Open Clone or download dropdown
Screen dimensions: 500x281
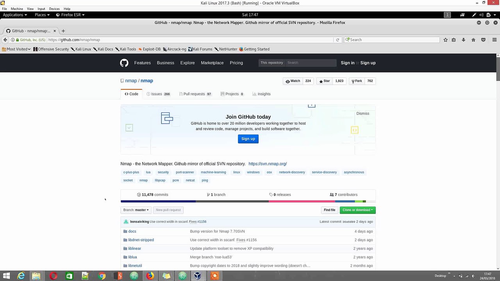(x=357, y=210)
